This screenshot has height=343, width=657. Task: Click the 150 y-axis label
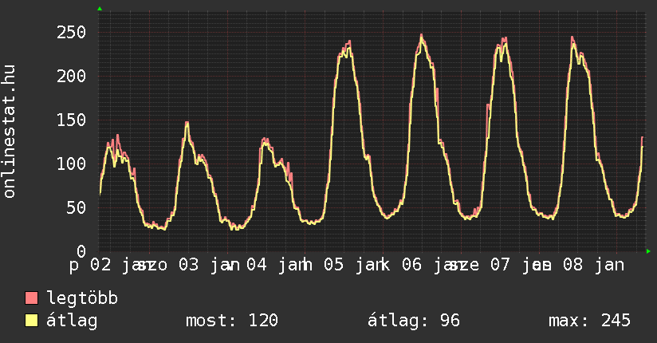[71, 120]
